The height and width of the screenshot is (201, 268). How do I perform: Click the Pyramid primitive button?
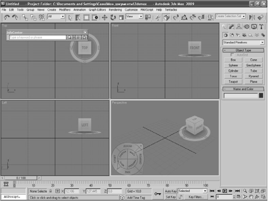coord(253,76)
